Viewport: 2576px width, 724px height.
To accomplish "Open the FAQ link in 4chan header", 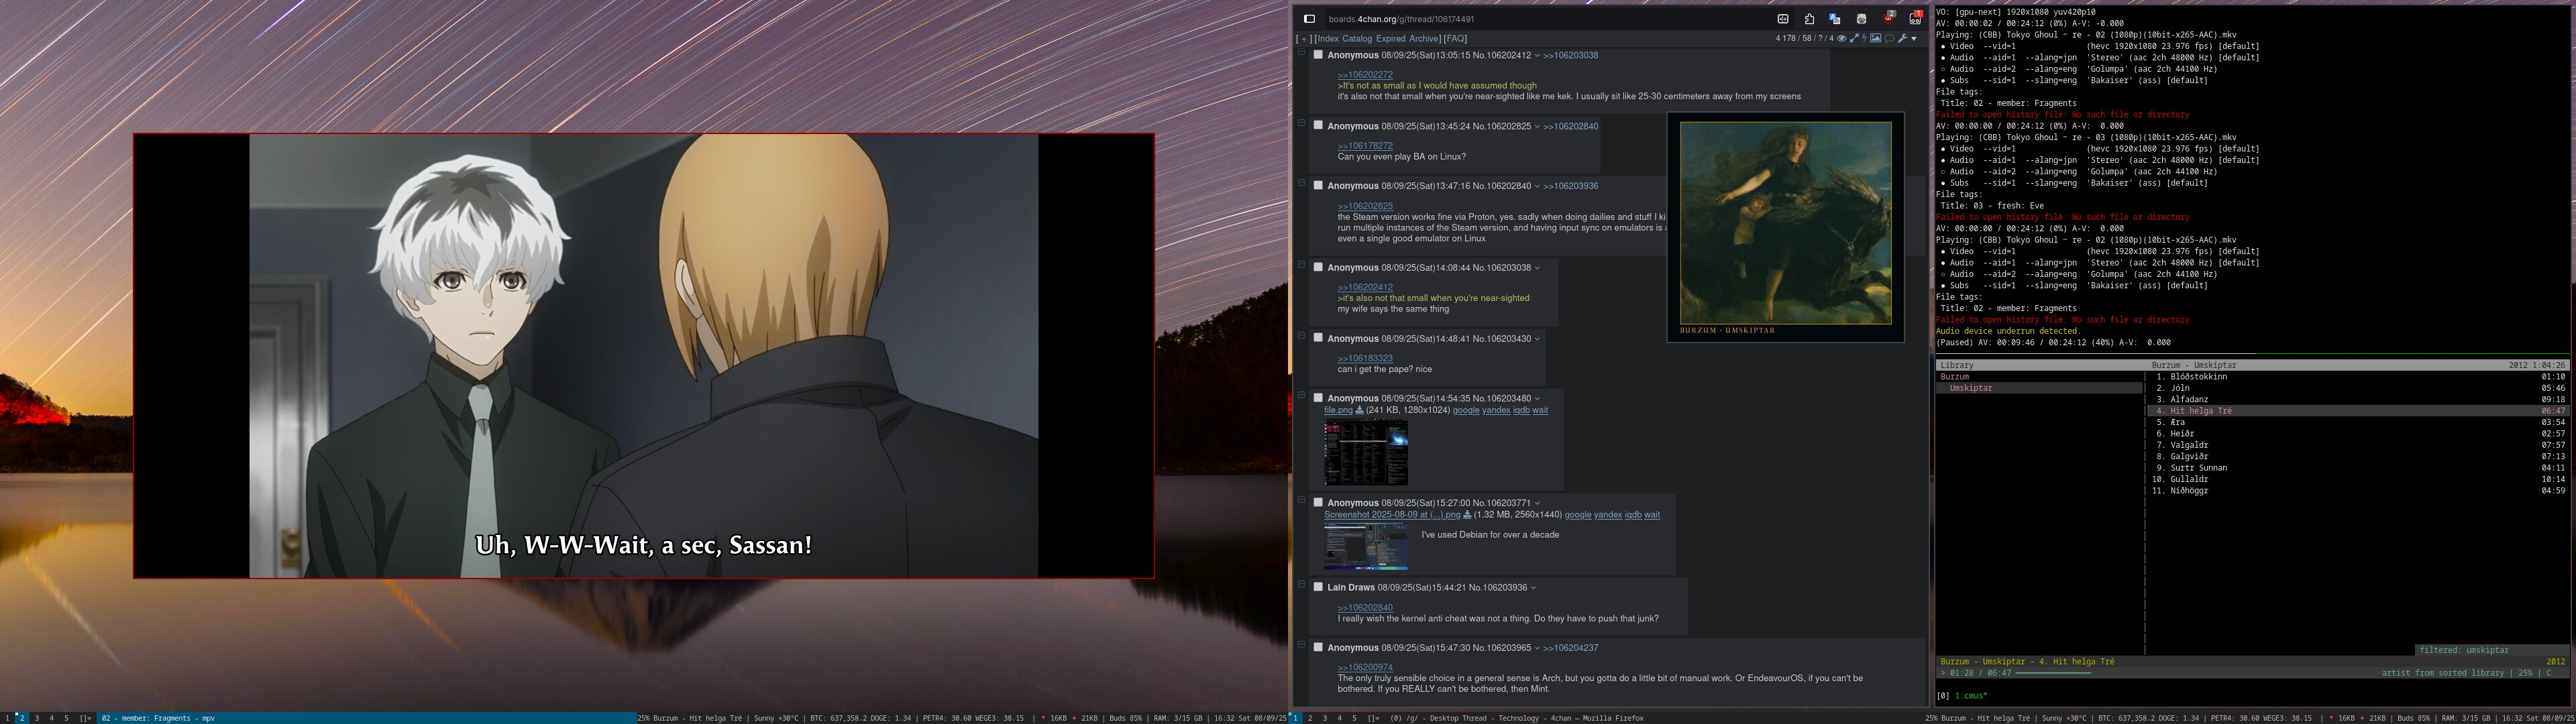I will 1455,39.
